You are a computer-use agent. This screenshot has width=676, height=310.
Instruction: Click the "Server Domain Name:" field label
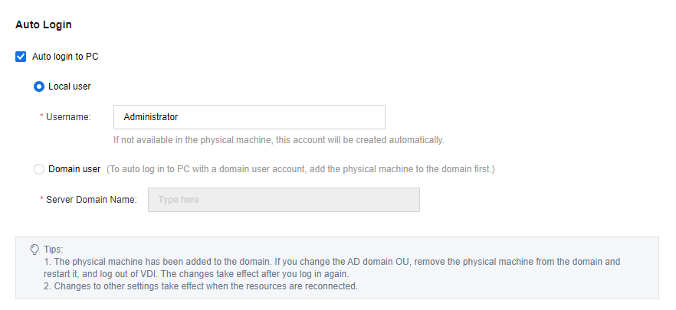[91, 200]
